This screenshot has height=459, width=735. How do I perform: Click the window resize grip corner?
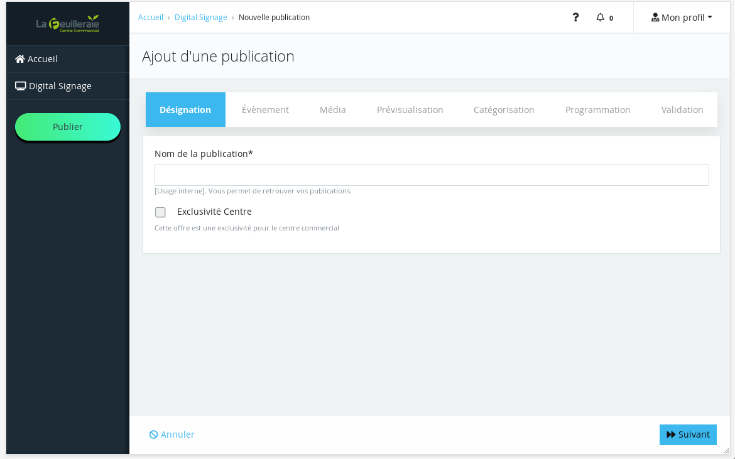pyautogui.click(x=726, y=451)
